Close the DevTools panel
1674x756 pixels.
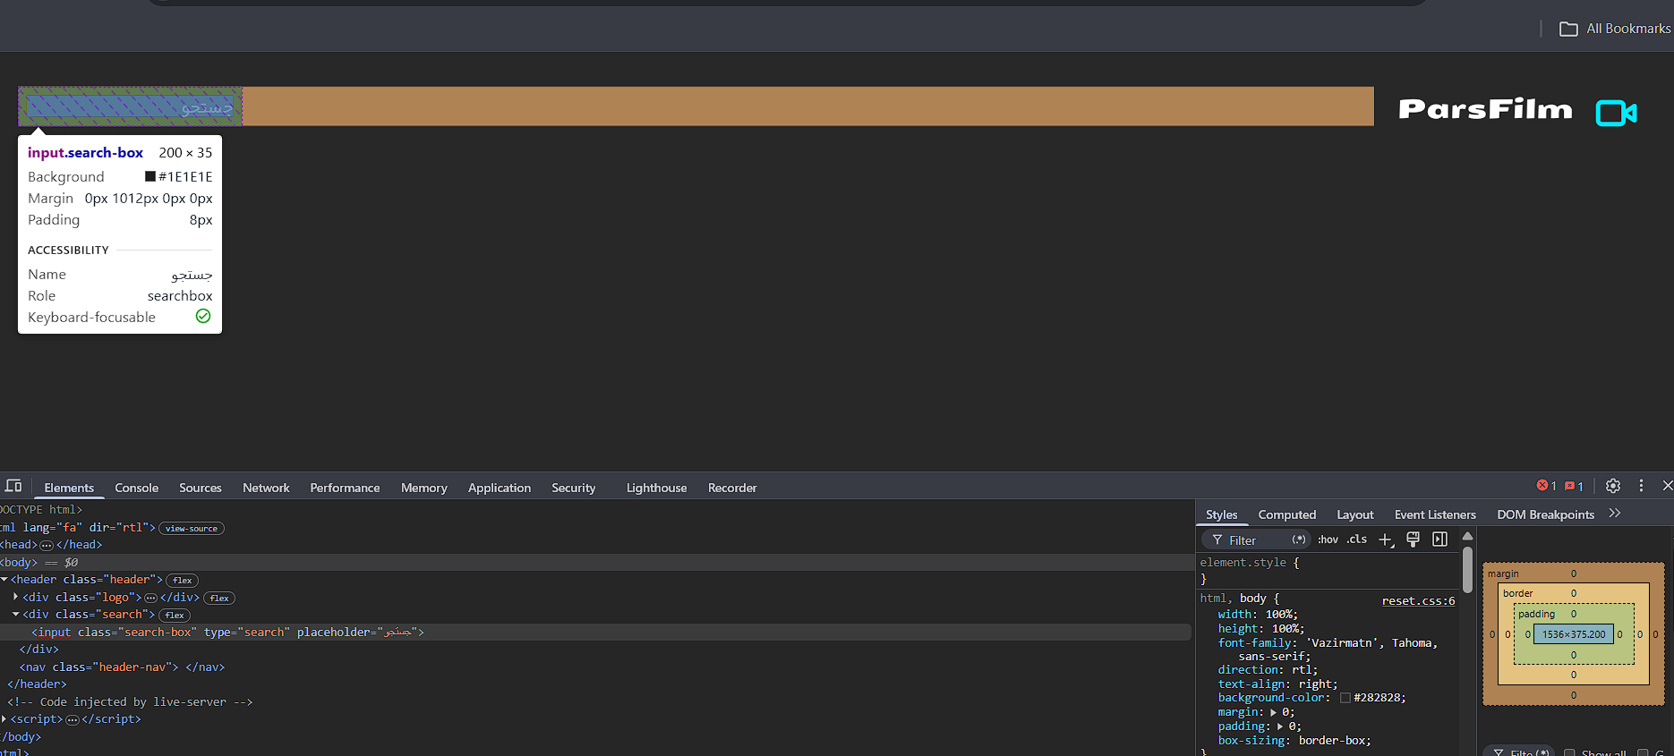1667,486
